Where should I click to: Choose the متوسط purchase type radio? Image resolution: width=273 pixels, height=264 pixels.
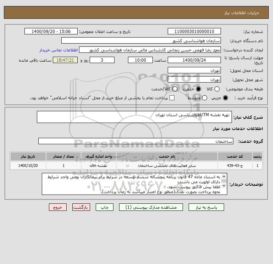[205, 98]
